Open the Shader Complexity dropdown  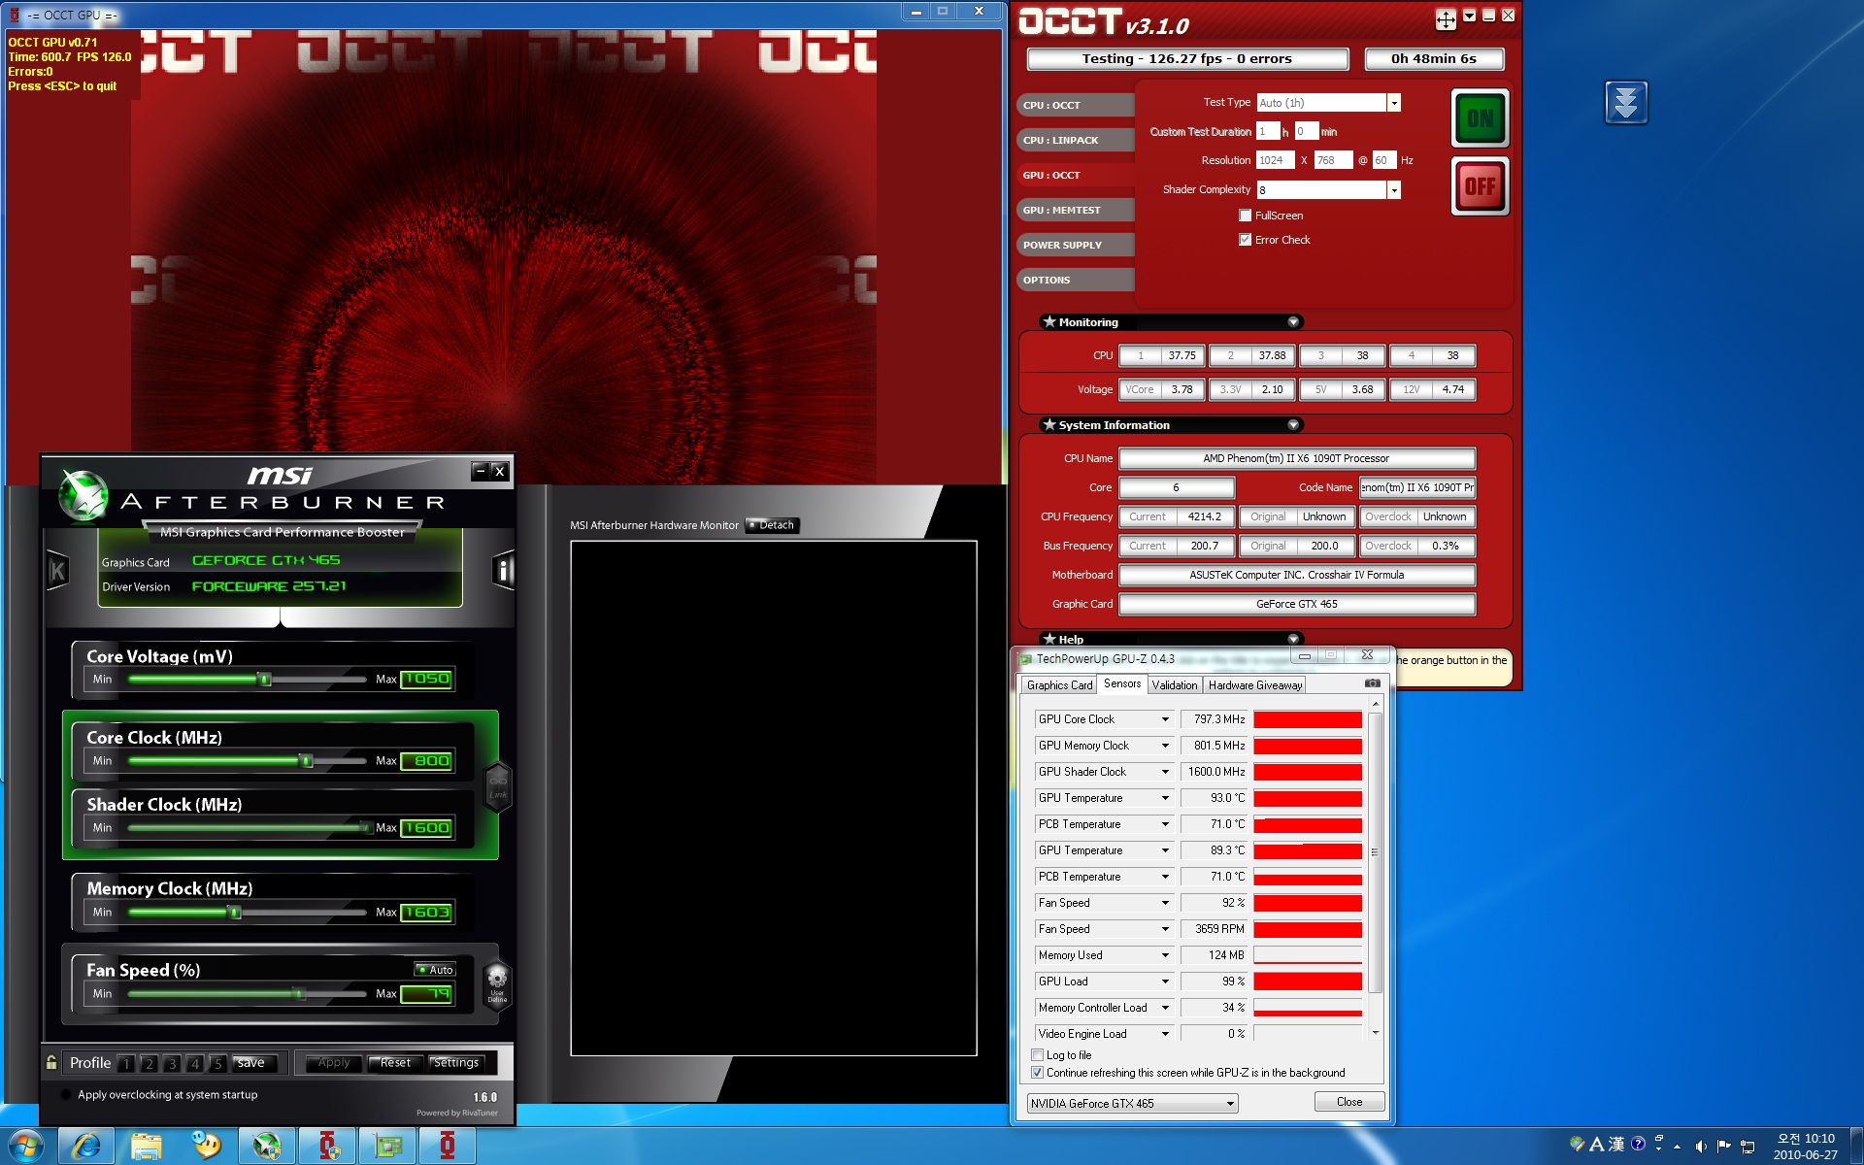pyautogui.click(x=1394, y=190)
